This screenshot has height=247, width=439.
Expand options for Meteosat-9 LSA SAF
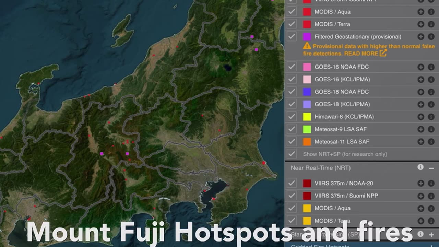coord(420,129)
